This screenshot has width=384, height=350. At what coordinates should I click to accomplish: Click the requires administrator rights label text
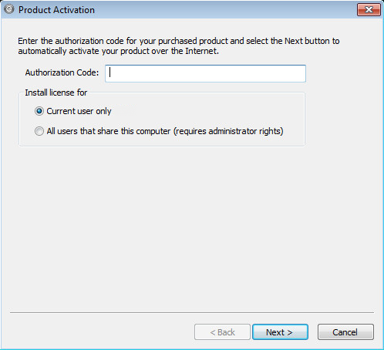pyautogui.click(x=228, y=131)
